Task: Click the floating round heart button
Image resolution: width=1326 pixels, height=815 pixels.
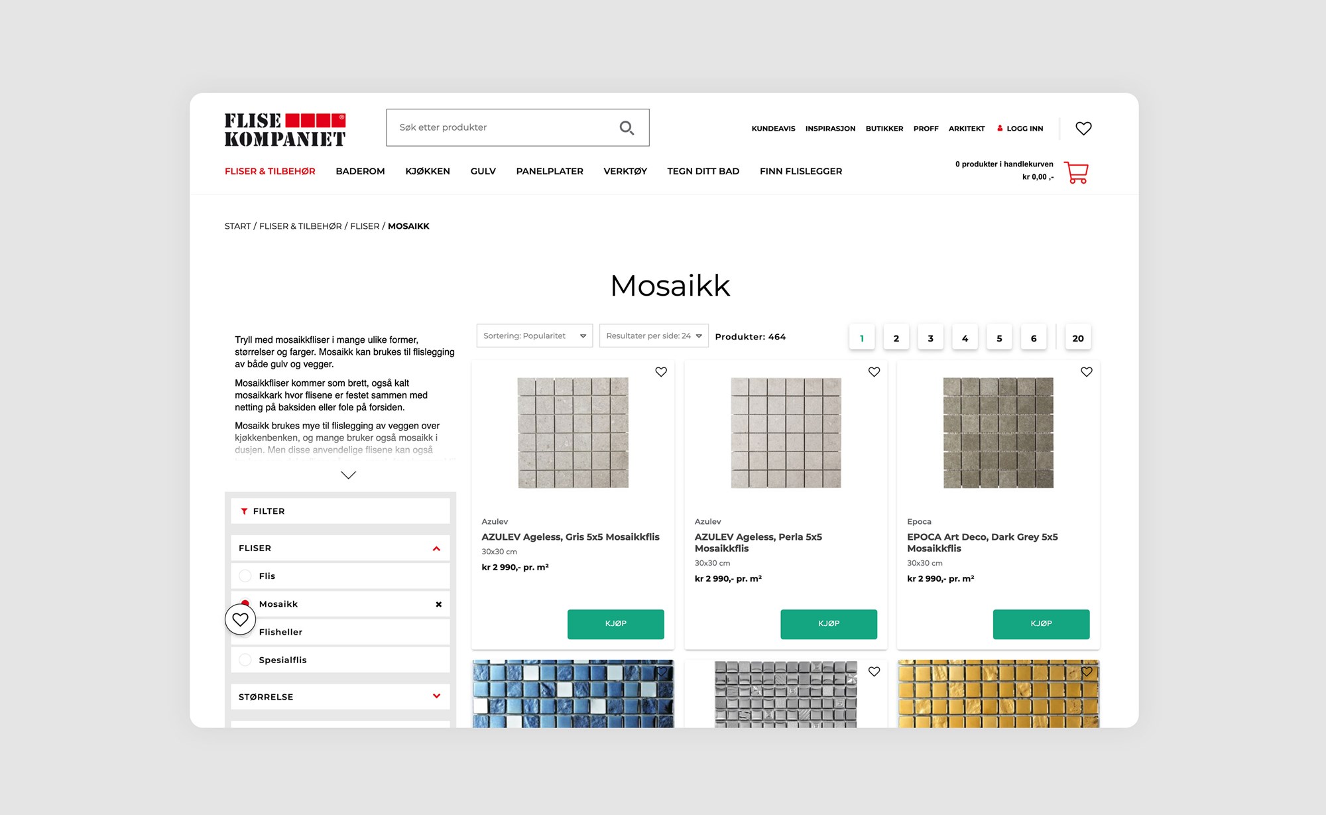Action: pos(240,619)
